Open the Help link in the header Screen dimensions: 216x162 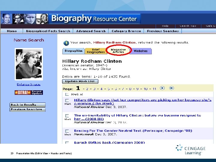click(x=165, y=26)
